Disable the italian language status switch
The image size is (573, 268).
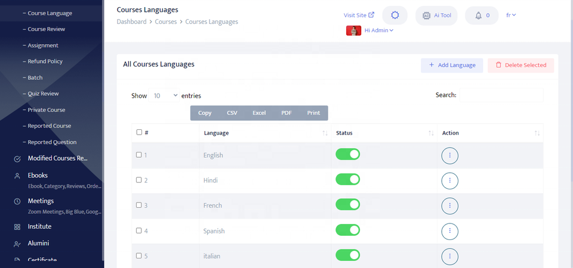pos(347,255)
